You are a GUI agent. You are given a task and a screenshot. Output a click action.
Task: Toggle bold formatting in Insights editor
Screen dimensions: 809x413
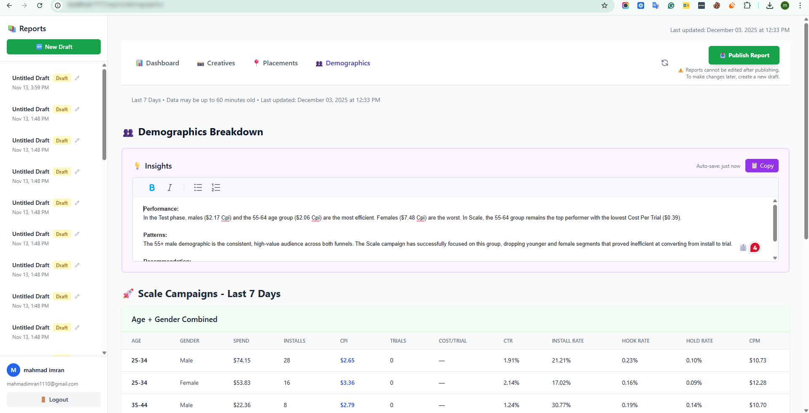(152, 188)
